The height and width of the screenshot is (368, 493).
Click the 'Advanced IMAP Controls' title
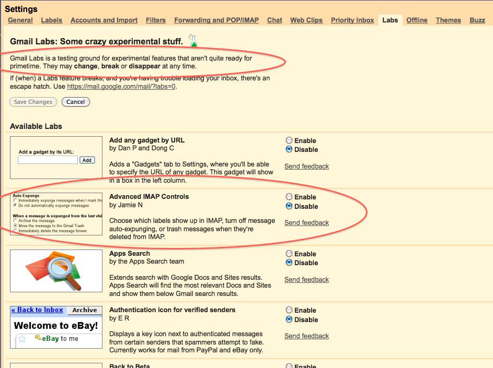(149, 197)
